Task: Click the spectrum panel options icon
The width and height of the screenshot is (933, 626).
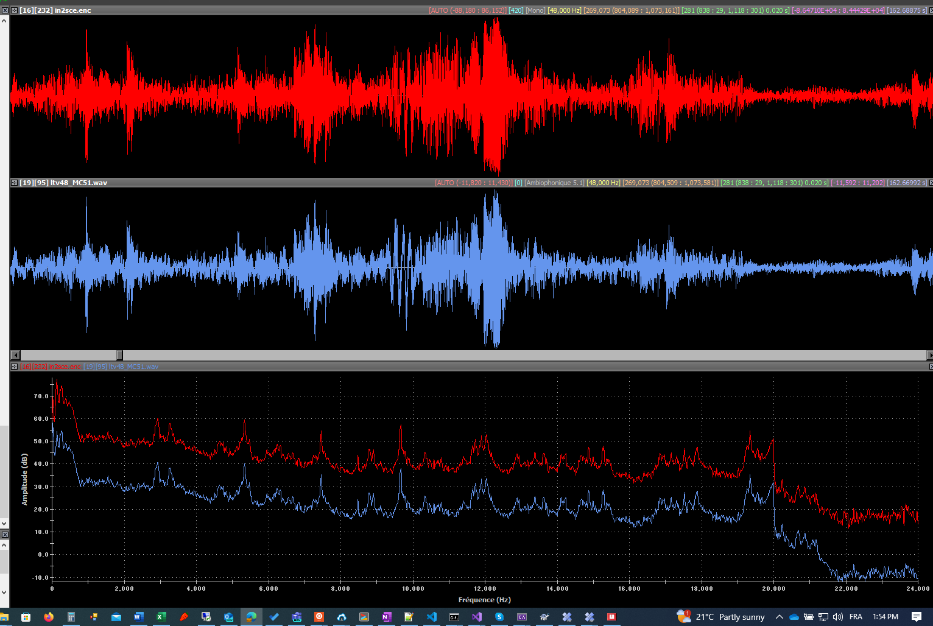Action: point(14,367)
